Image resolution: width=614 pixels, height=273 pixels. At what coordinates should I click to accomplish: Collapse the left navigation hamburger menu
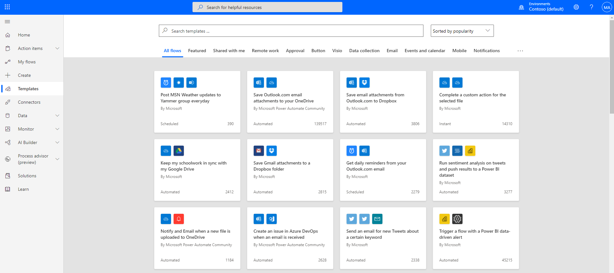click(x=7, y=22)
